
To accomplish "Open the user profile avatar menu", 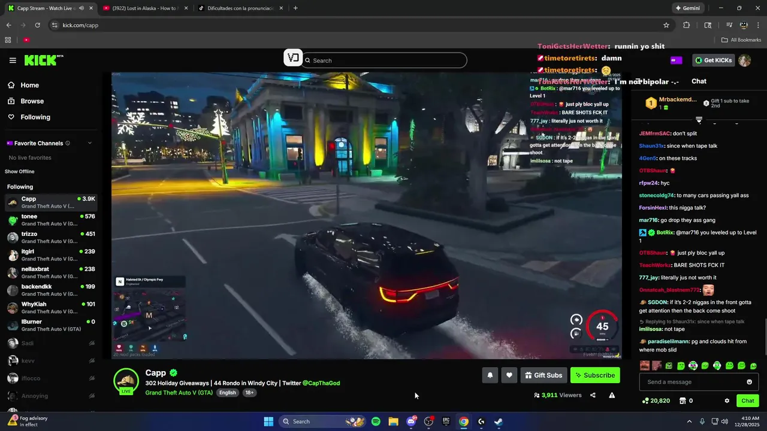I will (744, 60).
